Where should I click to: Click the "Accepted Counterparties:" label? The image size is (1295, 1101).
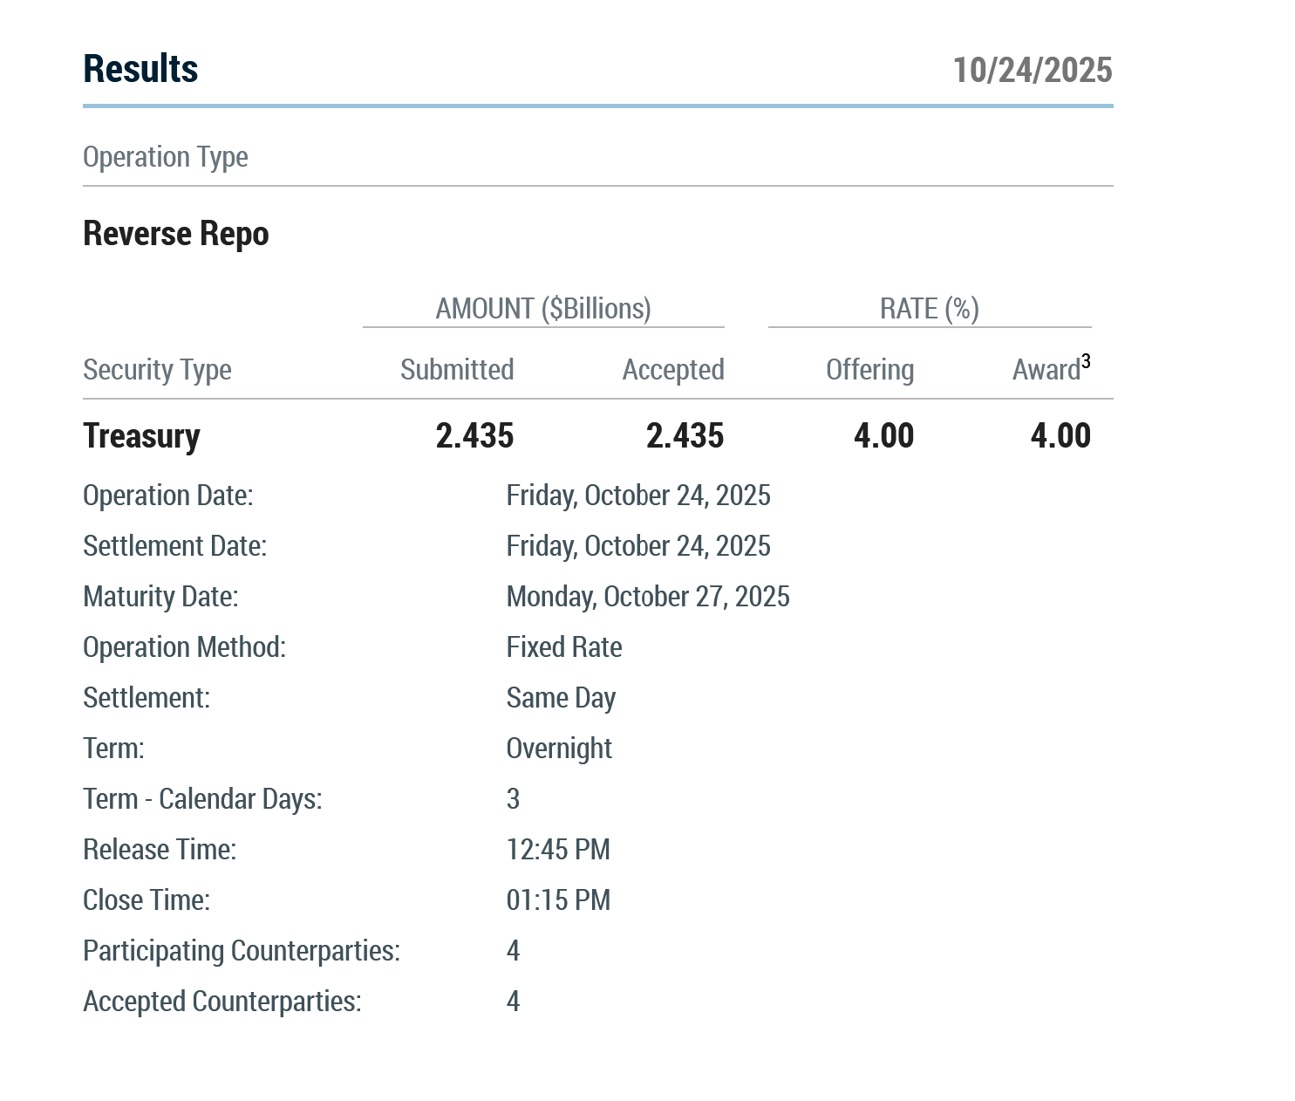[x=222, y=1002]
